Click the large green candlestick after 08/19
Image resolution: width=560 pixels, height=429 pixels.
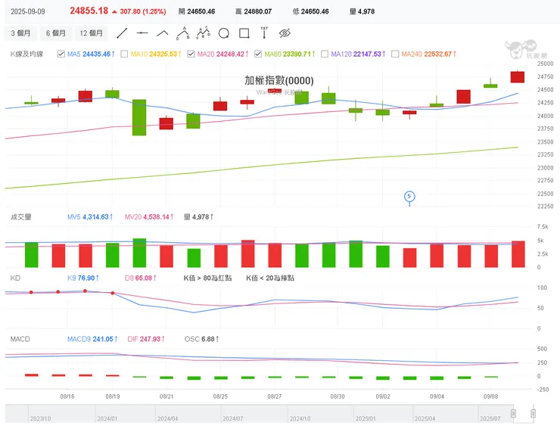[139, 117]
